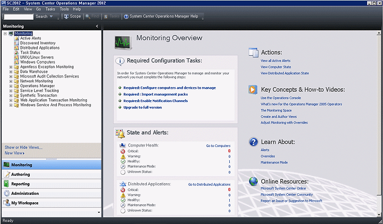Viewport: 383px width, 224px height.
Task: Click the Task Status view icon
Action: coord(16,53)
